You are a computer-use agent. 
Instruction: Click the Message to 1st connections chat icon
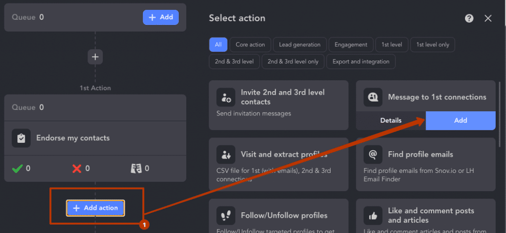click(373, 97)
